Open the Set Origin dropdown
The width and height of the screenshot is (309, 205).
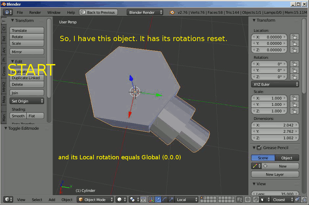27,101
